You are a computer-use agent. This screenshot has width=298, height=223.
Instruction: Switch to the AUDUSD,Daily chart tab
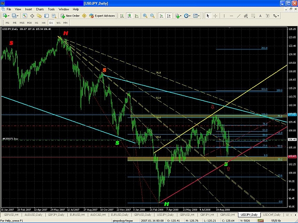pyautogui.click(x=33, y=214)
